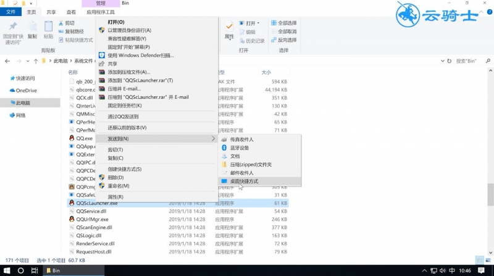Click the Back navigation arrow
Viewport: 494px width, 276px height.
(7, 61)
